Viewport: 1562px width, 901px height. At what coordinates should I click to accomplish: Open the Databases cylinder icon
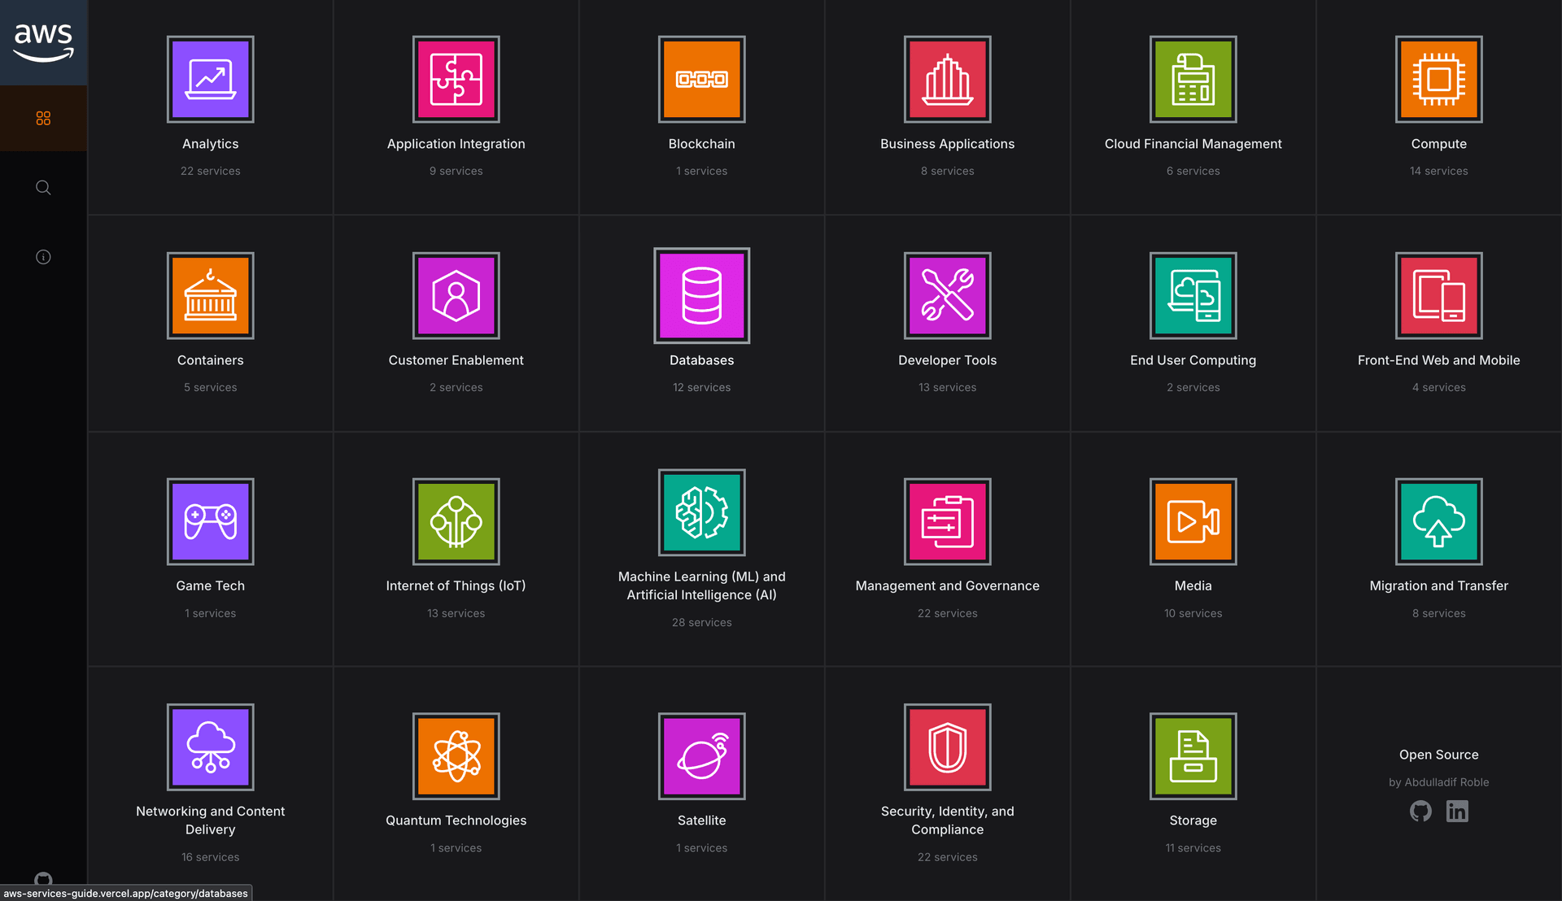(x=701, y=296)
